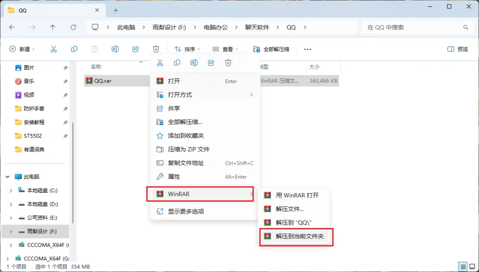Switch to details view icon in status bar
The width and height of the screenshot is (479, 272).
pyautogui.click(x=463, y=267)
